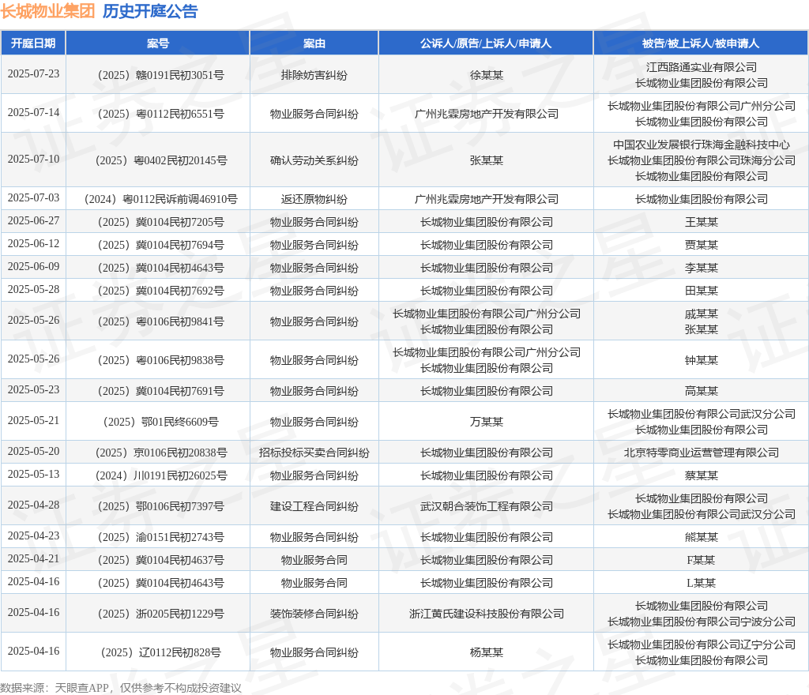The width and height of the screenshot is (809, 695).
Task: Click case number (2025)辽0112民初828号
Action: (160, 652)
